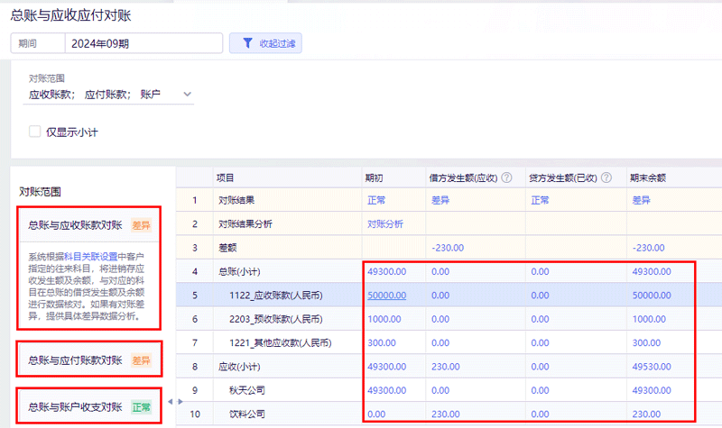Collapse left panel with the left arrow

point(171,401)
